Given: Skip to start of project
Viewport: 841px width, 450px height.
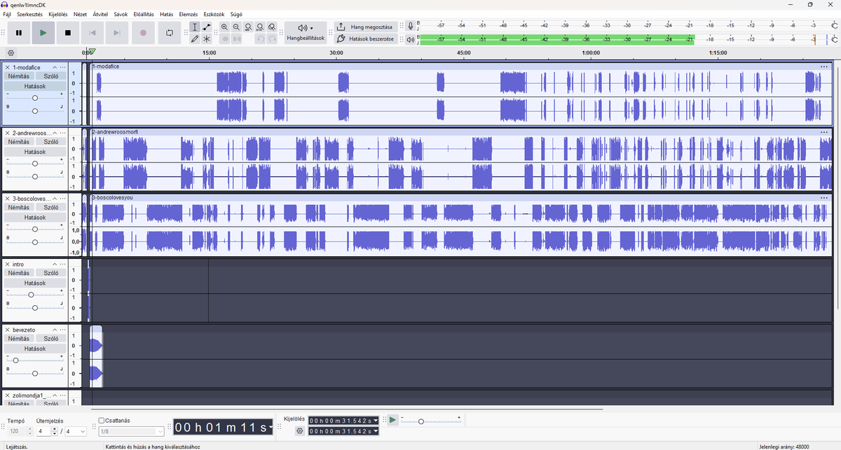Looking at the screenshot, I should pyautogui.click(x=93, y=32).
